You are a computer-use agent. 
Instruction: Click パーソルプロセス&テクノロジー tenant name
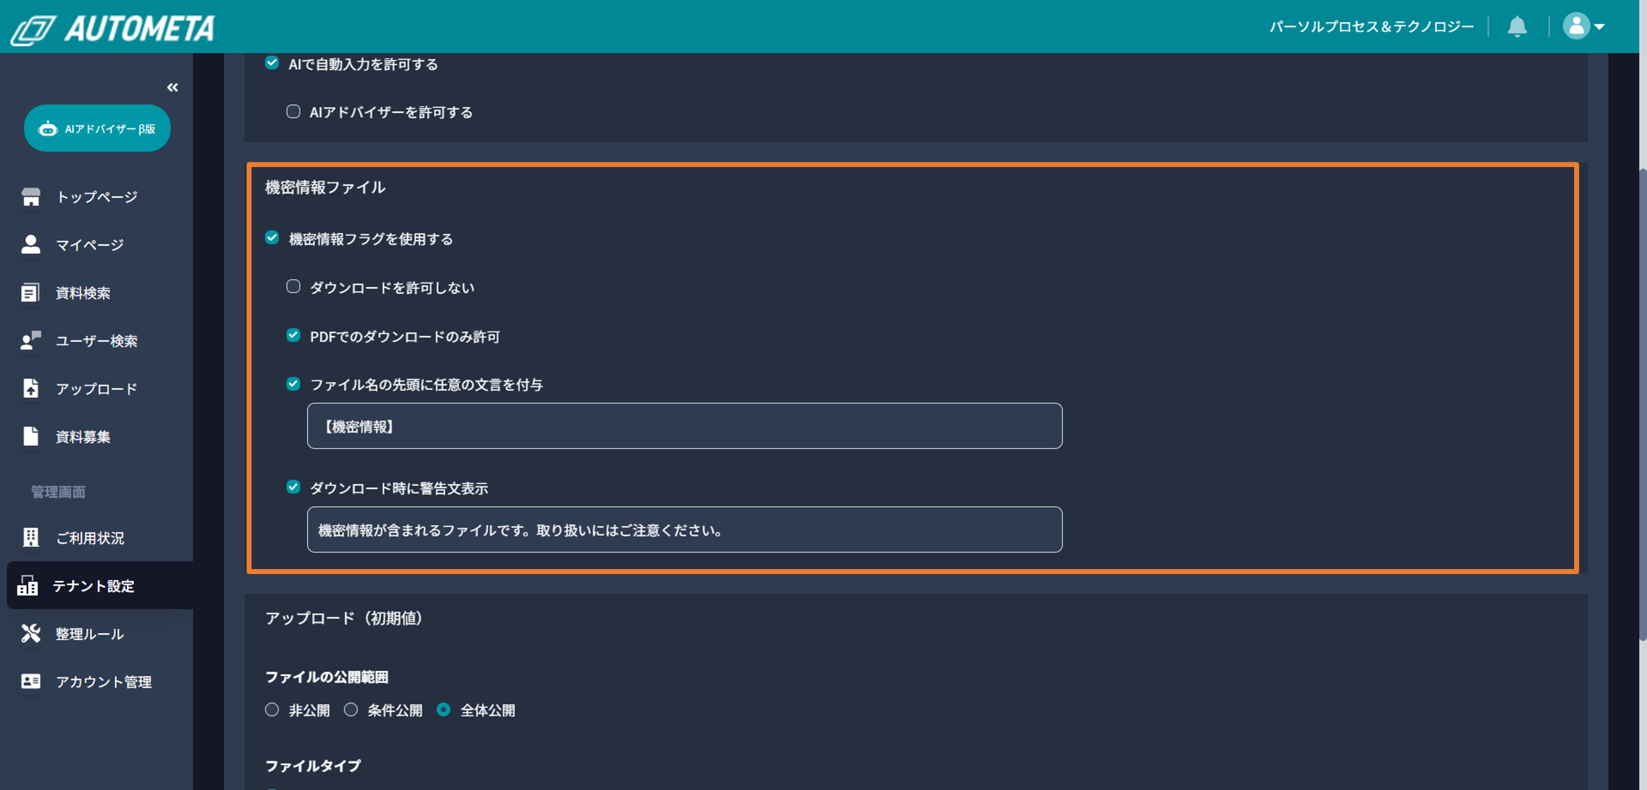(x=1372, y=27)
